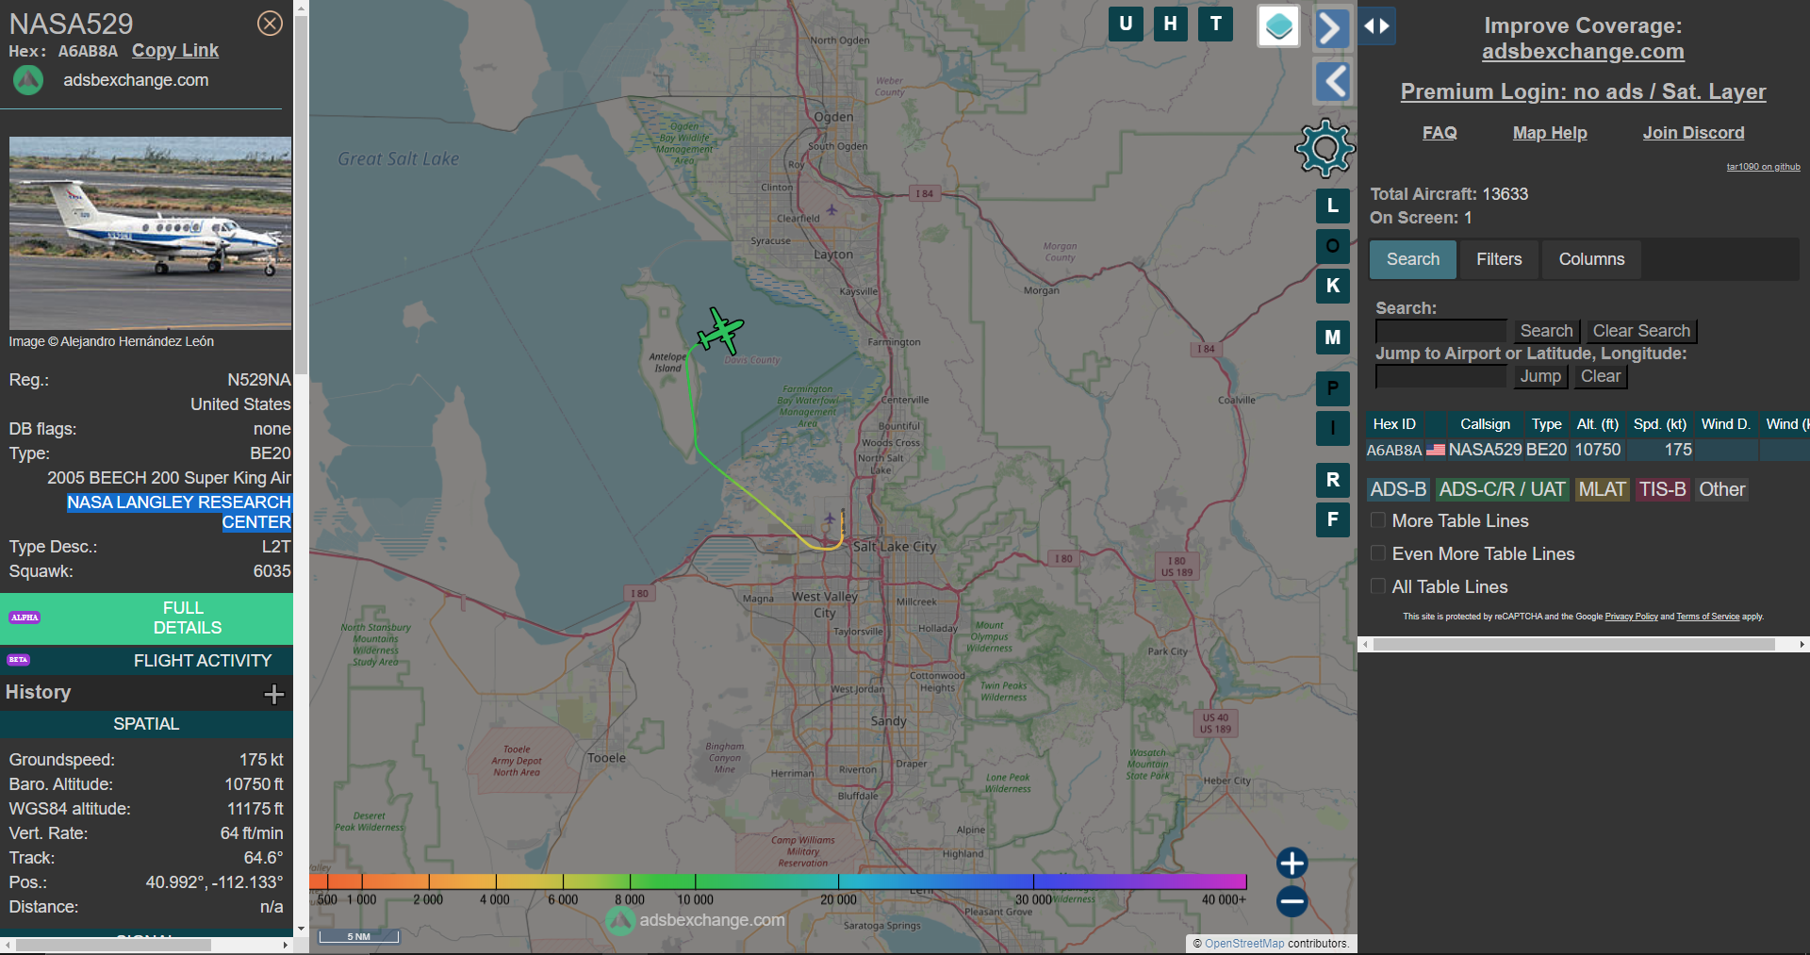Select the NASA529 row in aircraft table
Image resolution: width=1810 pixels, height=955 pixels.
tap(1588, 450)
